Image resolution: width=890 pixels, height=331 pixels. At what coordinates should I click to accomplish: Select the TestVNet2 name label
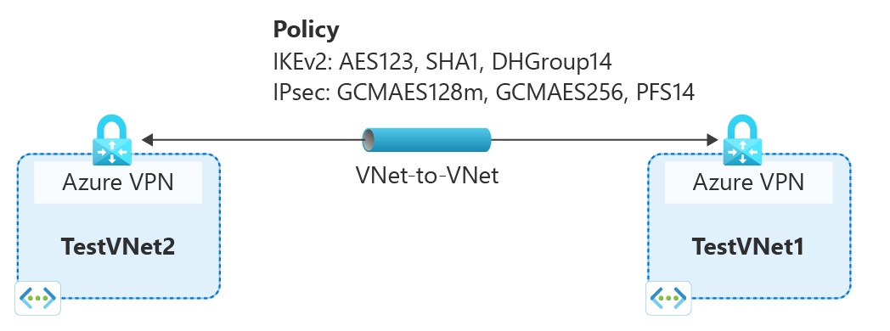117,247
